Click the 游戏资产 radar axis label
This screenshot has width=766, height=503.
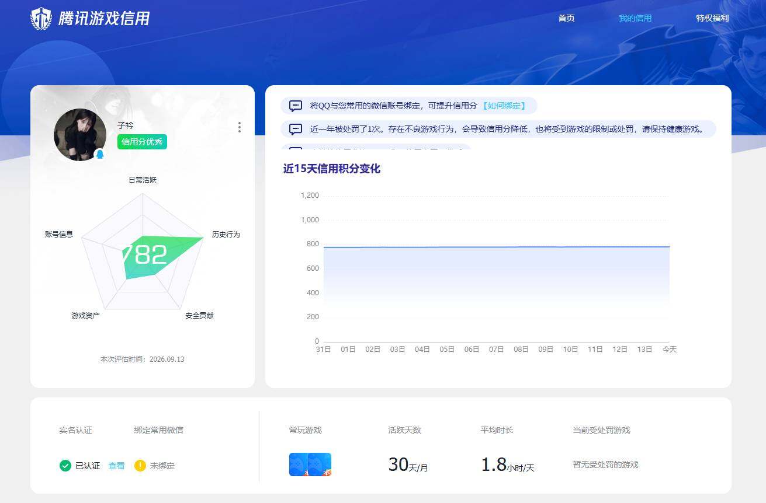point(85,315)
